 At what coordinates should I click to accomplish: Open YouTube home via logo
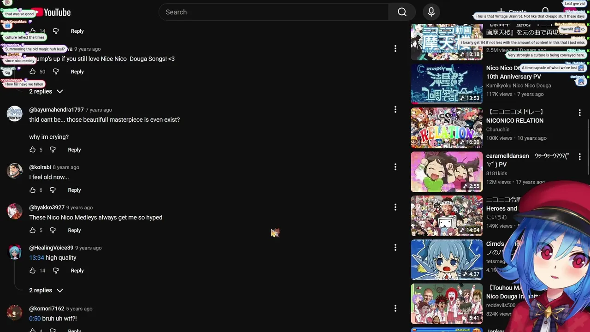[x=51, y=12]
